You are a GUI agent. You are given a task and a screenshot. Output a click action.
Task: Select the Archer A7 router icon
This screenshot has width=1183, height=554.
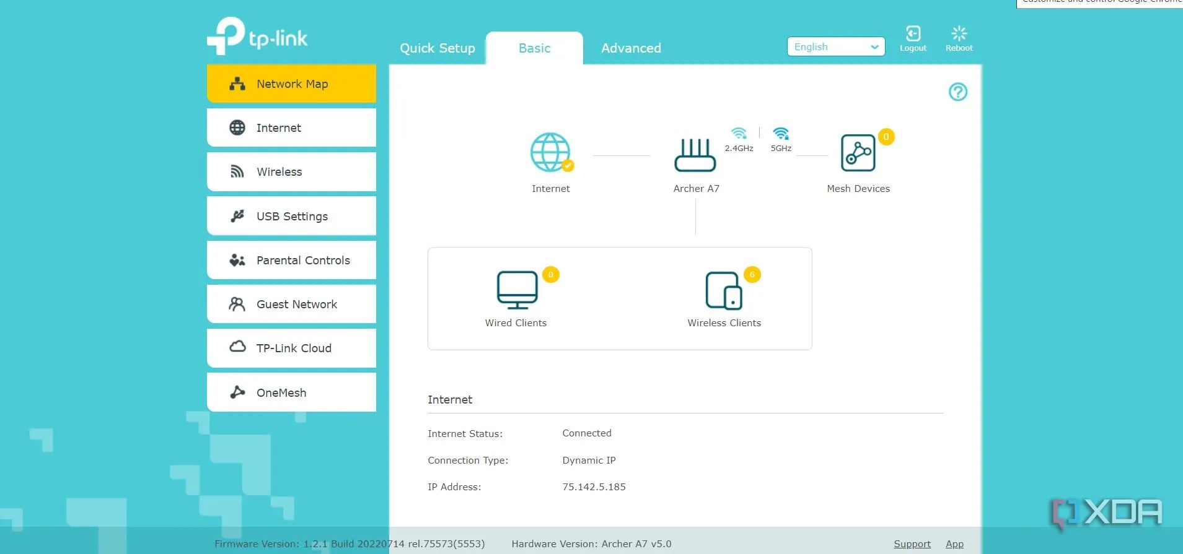695,155
